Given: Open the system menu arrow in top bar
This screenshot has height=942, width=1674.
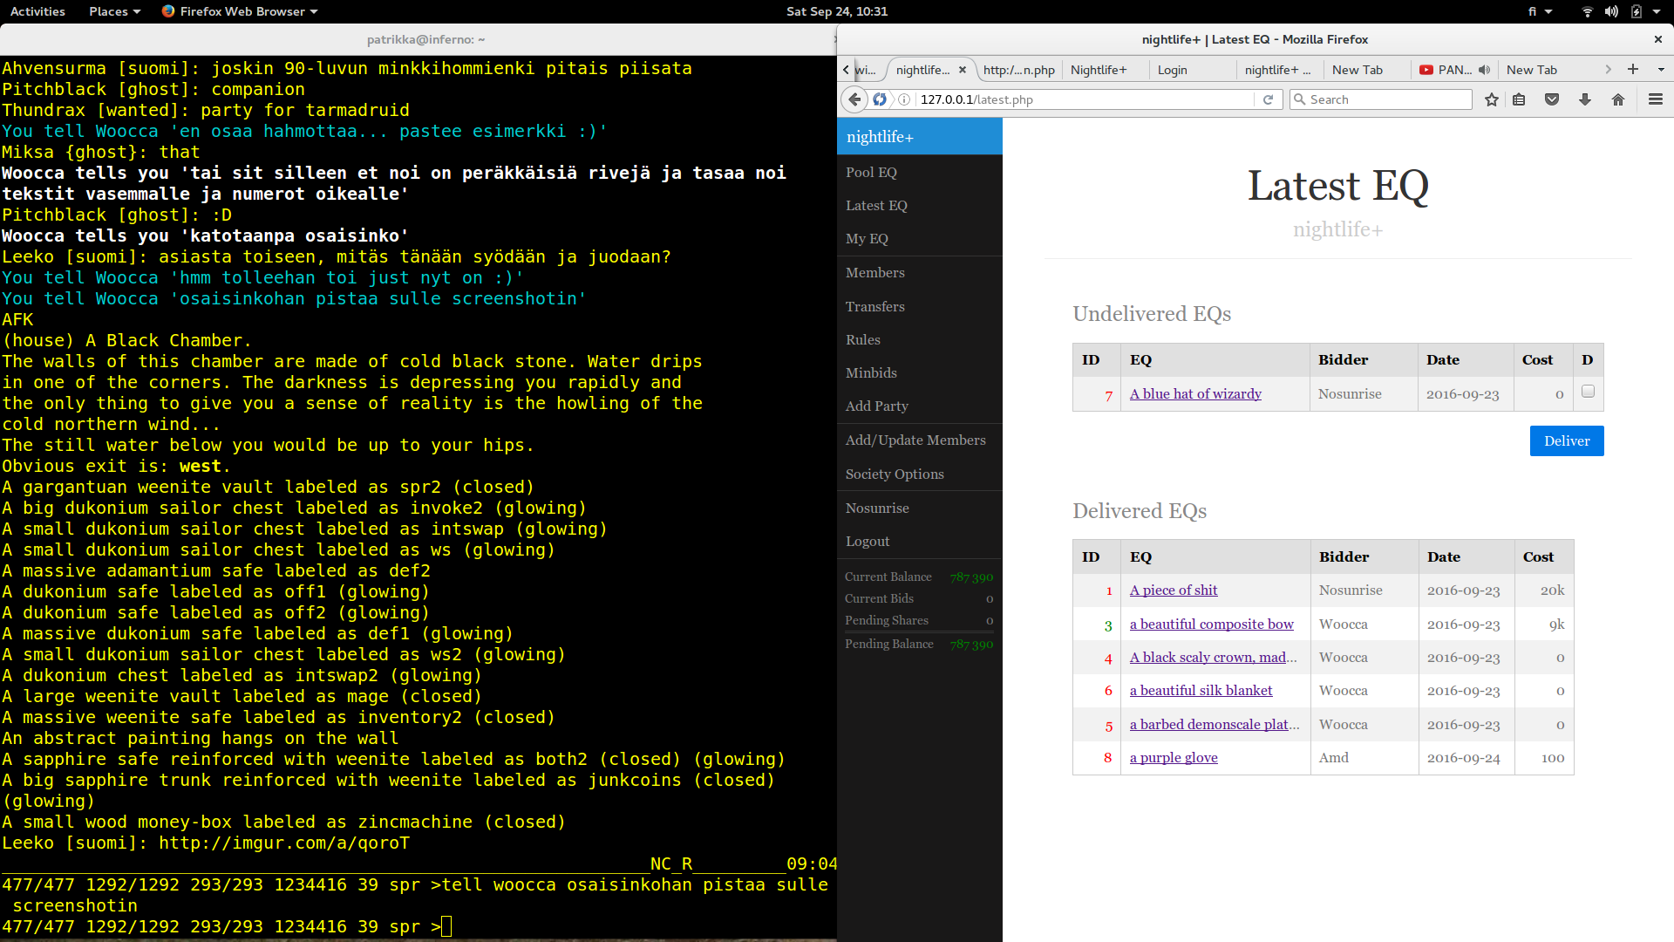Looking at the screenshot, I should pyautogui.click(x=1657, y=11).
